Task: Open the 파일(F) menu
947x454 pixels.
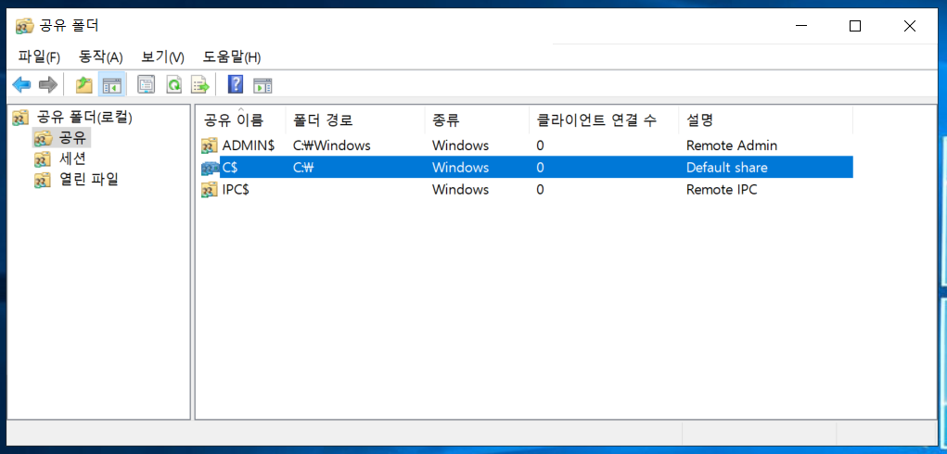Action: point(39,57)
